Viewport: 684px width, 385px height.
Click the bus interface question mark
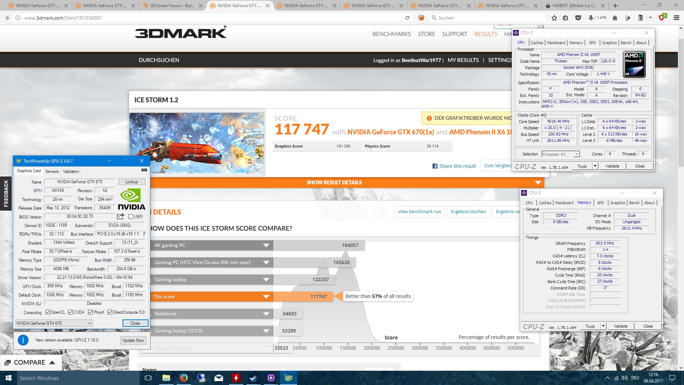[x=144, y=234]
